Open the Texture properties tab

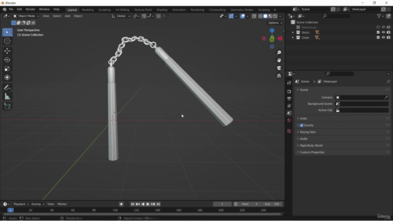pyautogui.click(x=289, y=131)
